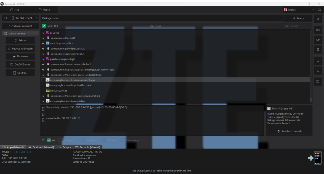Toggle the Third-party filter checkbox
Screen dimensions: 324x174
pos(123,140)
